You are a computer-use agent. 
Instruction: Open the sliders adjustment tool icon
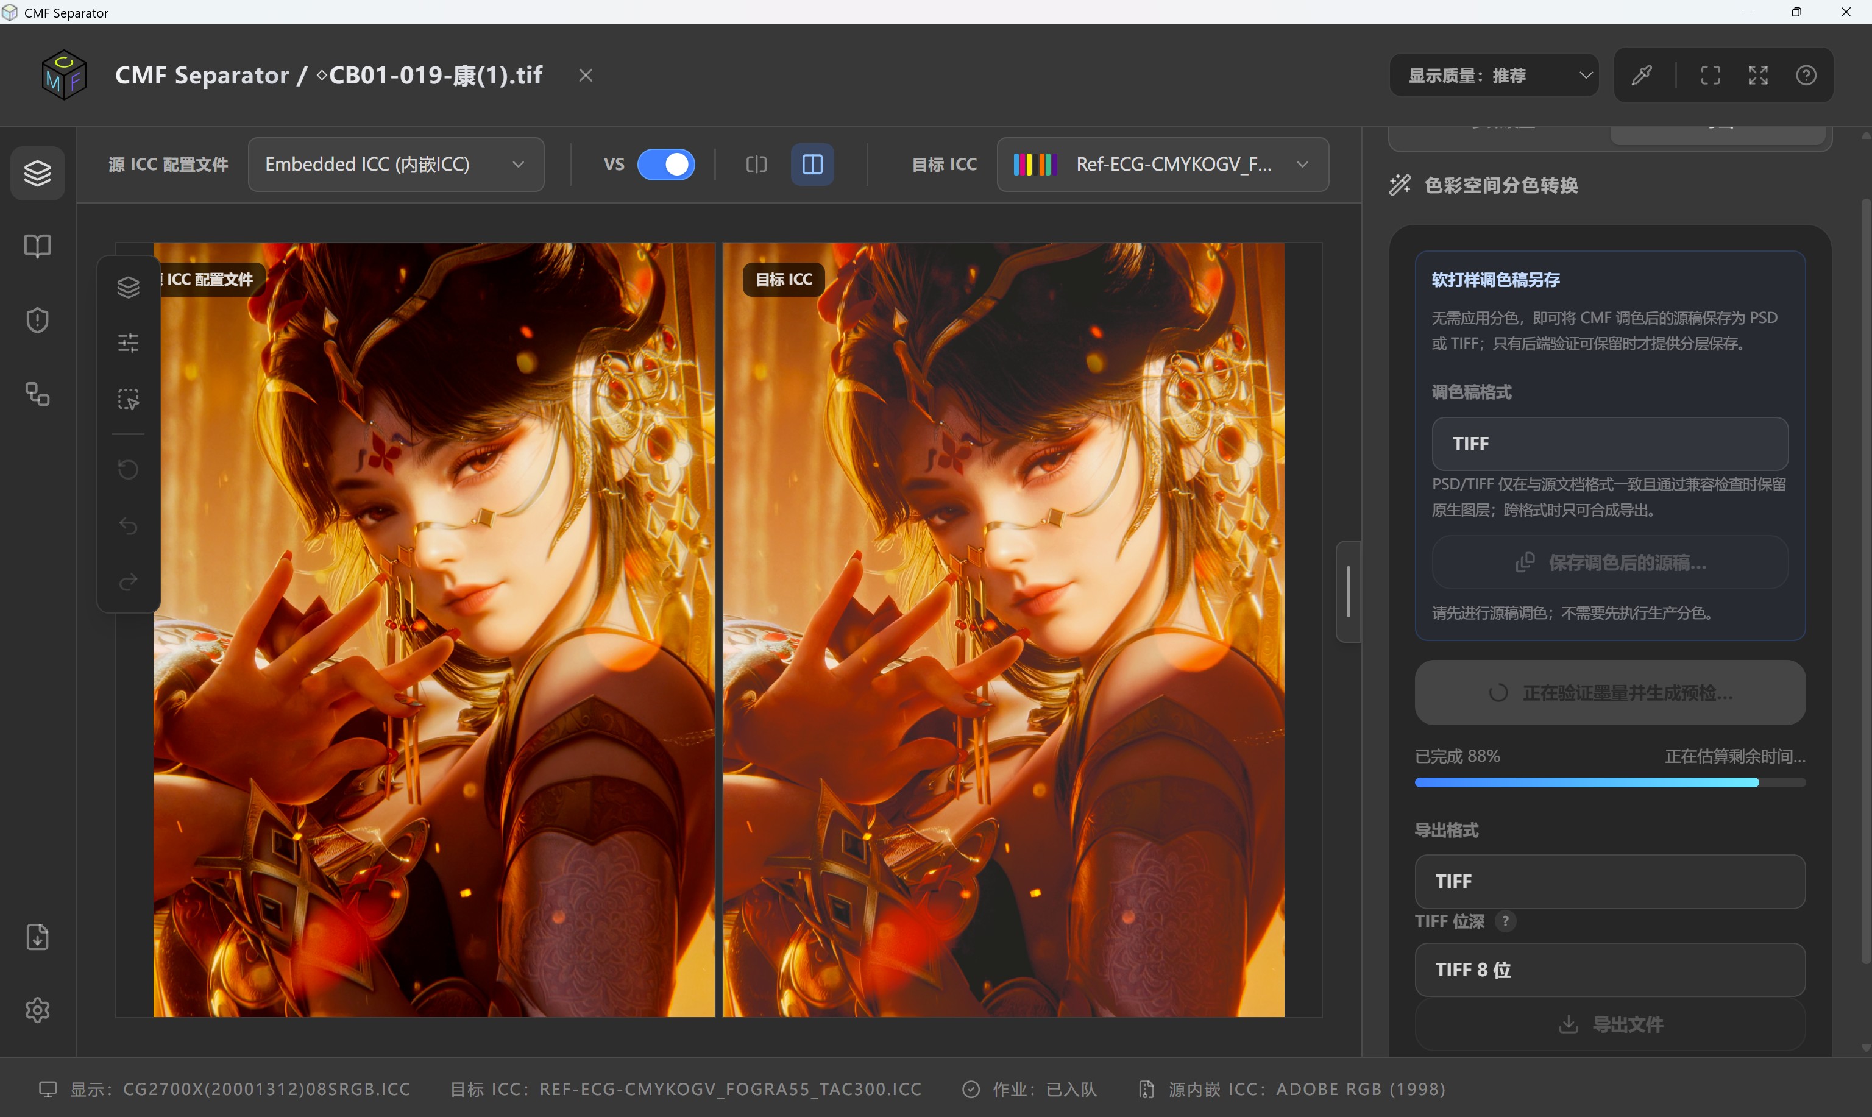[129, 343]
